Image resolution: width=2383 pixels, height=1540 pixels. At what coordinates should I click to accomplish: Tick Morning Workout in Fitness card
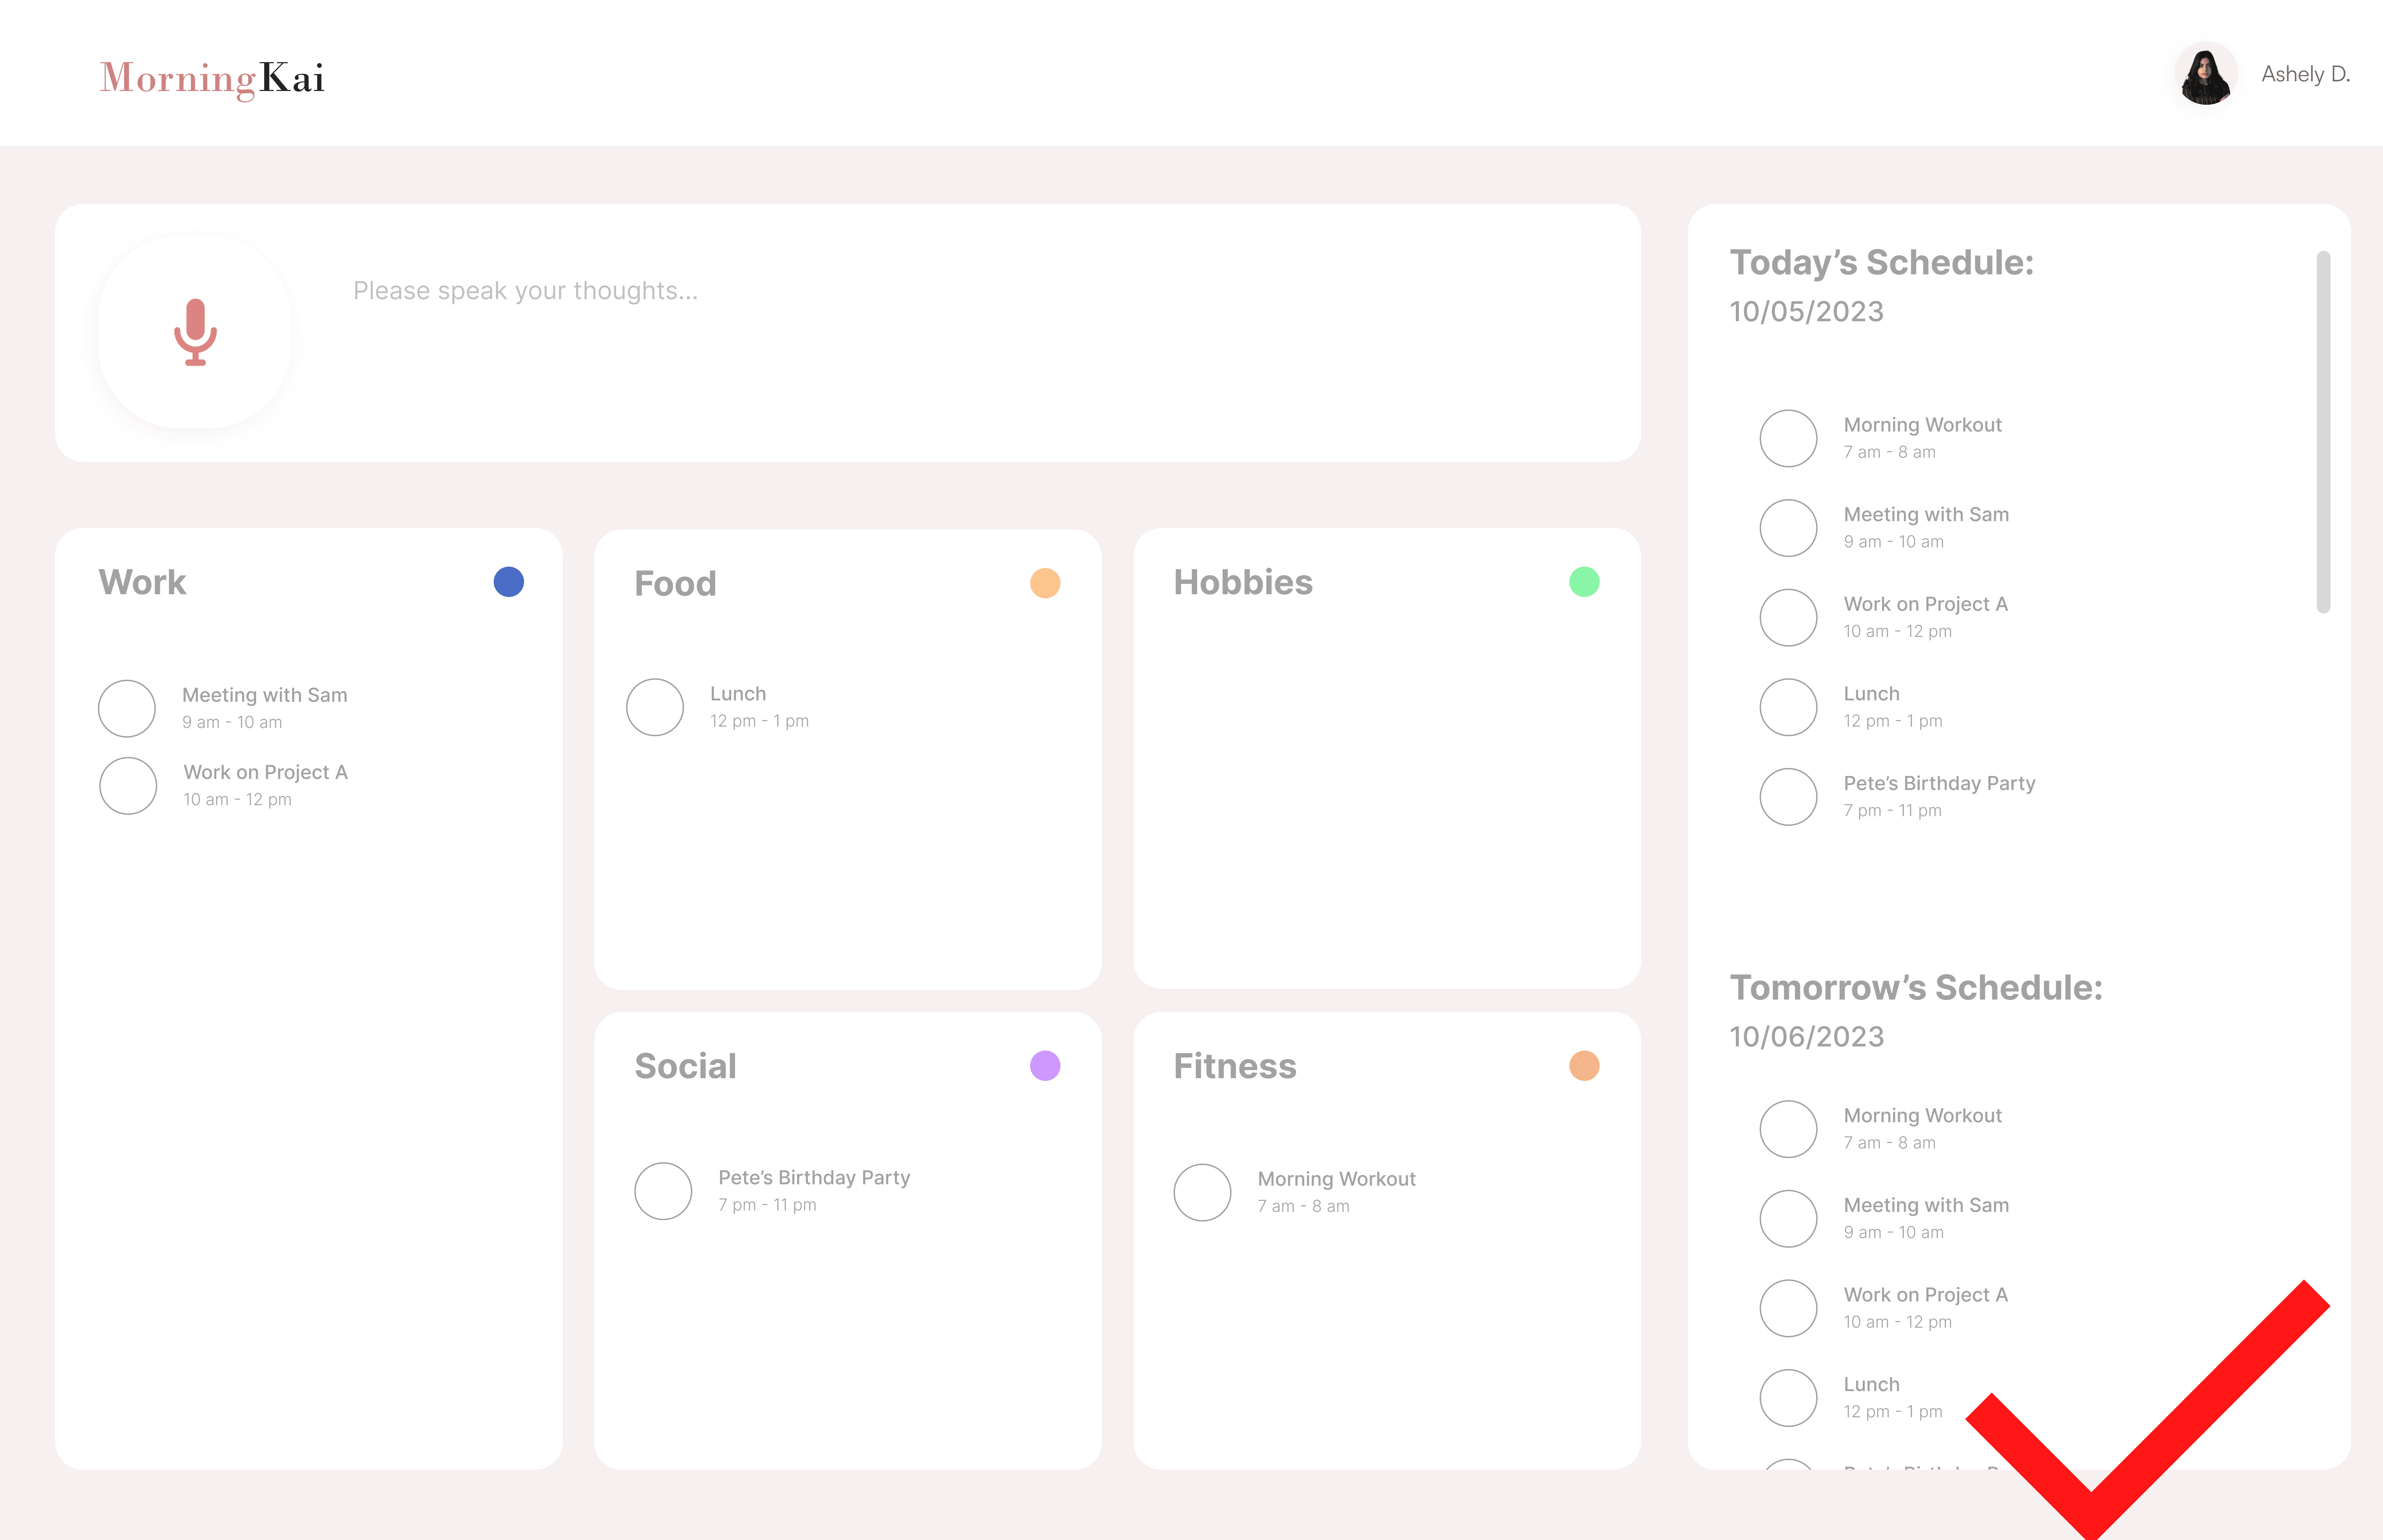[1202, 1192]
